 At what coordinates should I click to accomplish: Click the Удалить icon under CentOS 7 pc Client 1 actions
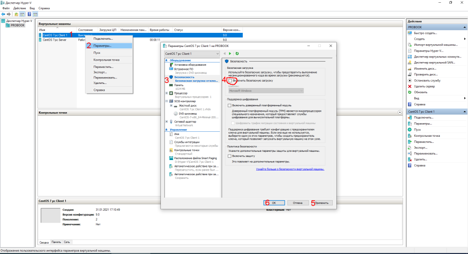pos(410,159)
